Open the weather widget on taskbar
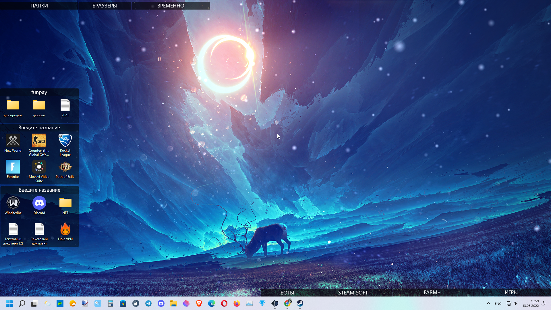The width and height of the screenshot is (551, 310). [47, 303]
